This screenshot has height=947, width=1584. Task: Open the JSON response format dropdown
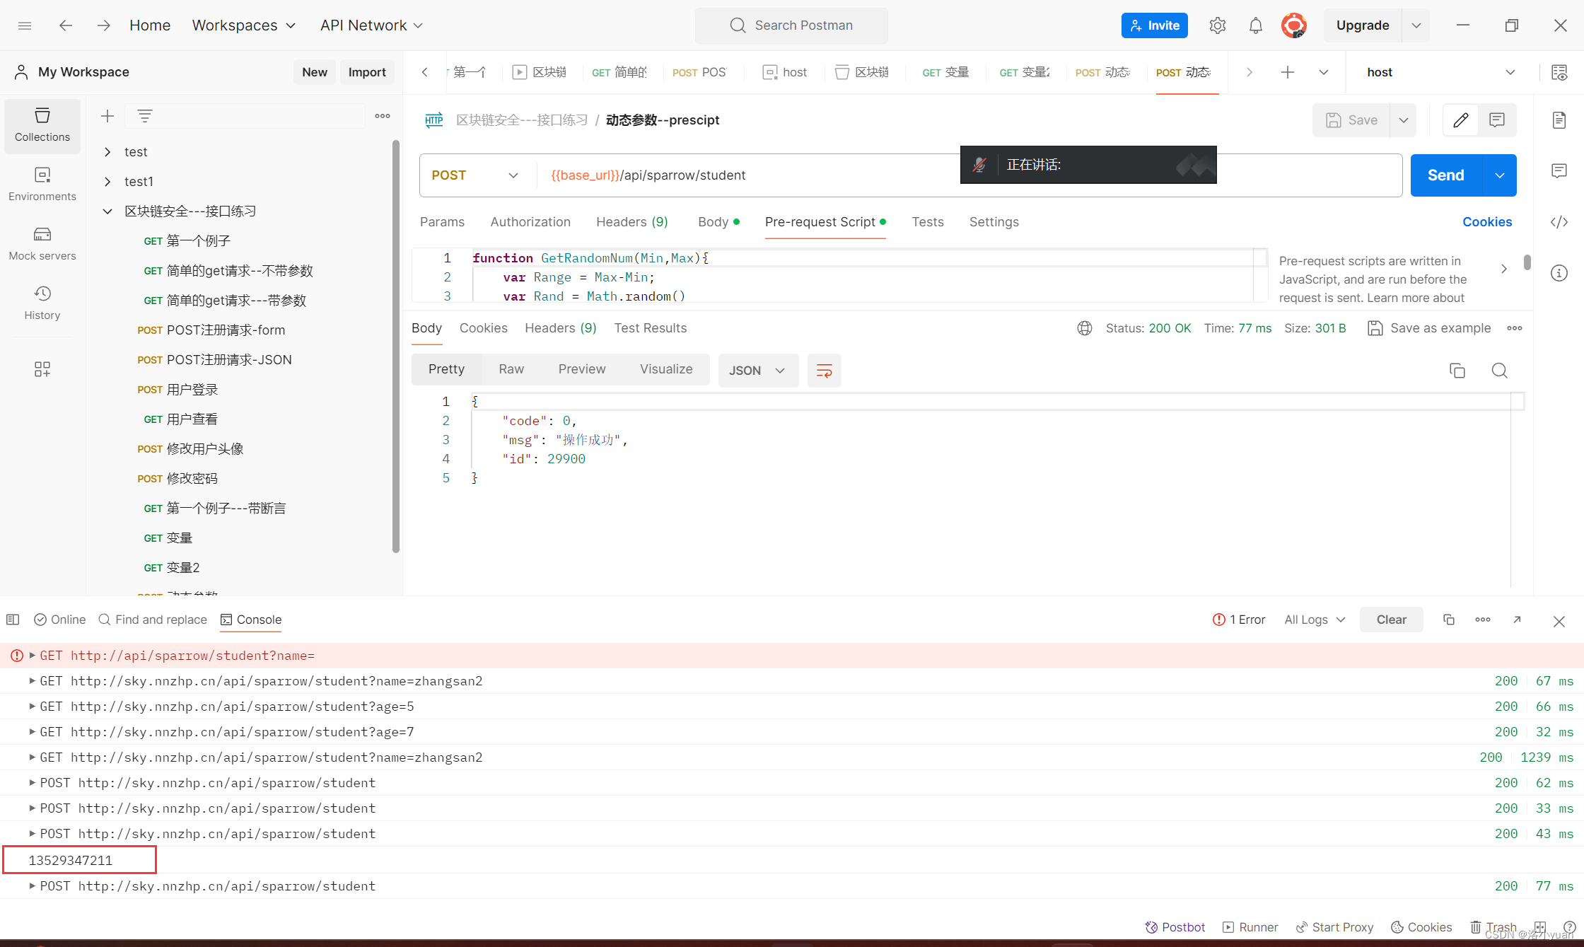tap(758, 371)
